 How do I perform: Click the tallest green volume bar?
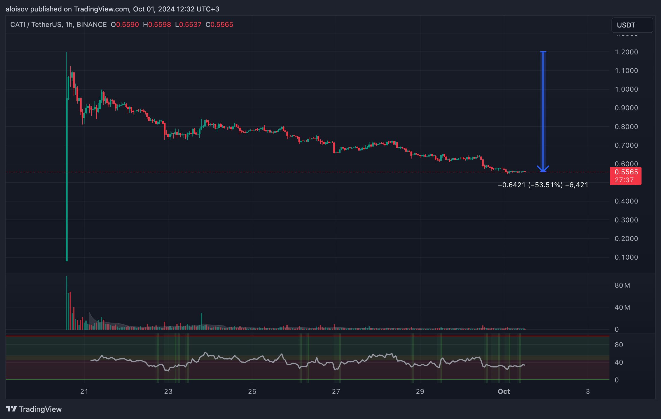[67, 303]
